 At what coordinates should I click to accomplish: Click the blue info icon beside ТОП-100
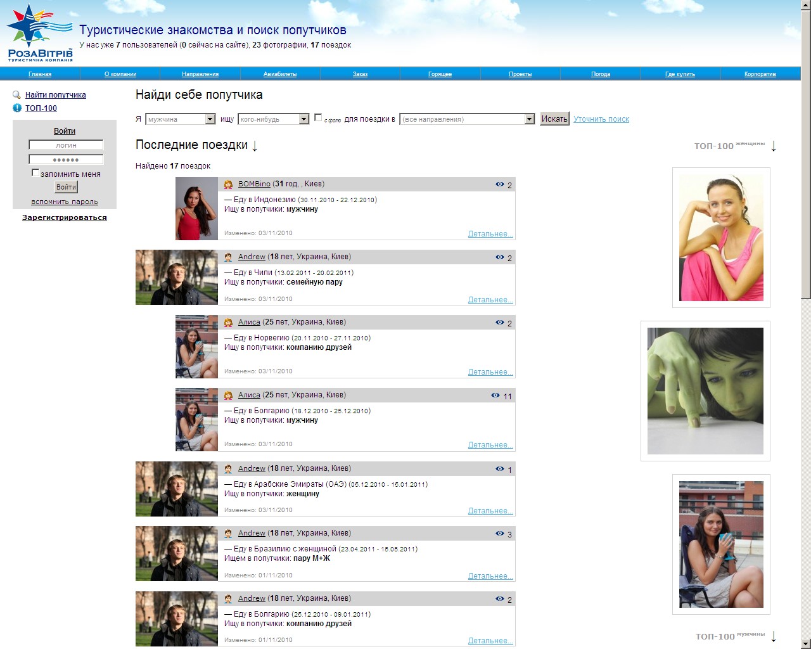coord(17,108)
